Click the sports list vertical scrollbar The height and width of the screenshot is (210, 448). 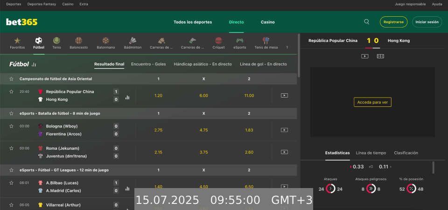pyautogui.click(x=299, y=55)
